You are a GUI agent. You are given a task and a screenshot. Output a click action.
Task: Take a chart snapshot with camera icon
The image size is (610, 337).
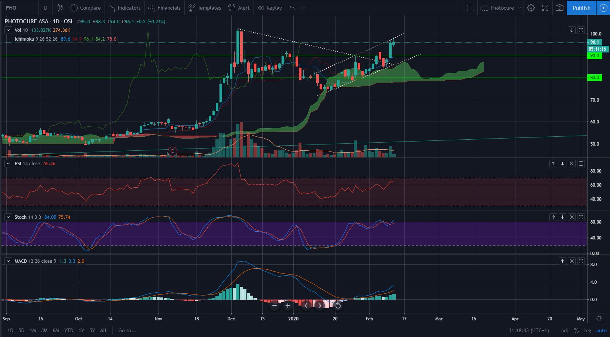click(x=560, y=8)
